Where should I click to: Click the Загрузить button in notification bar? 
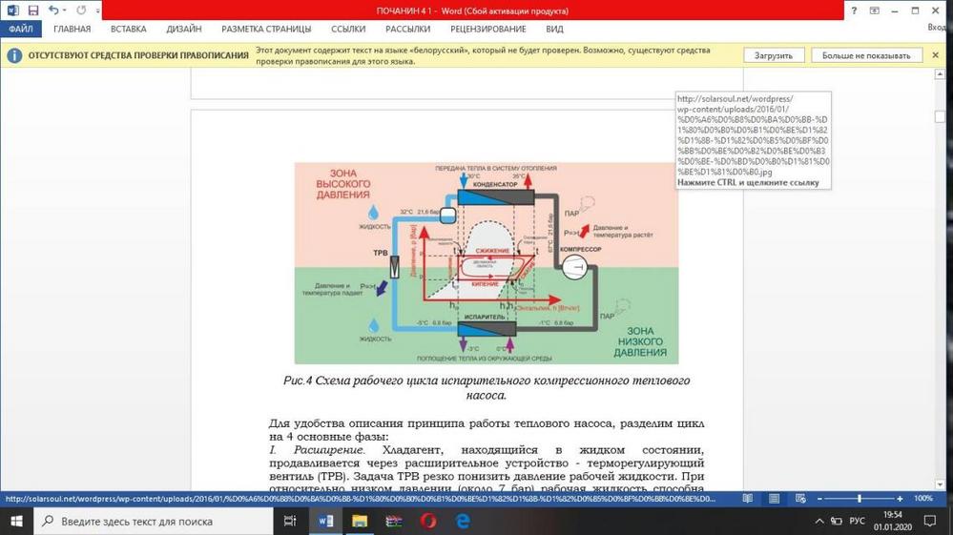[773, 55]
